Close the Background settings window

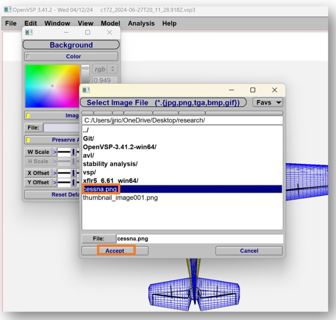(x=110, y=32)
